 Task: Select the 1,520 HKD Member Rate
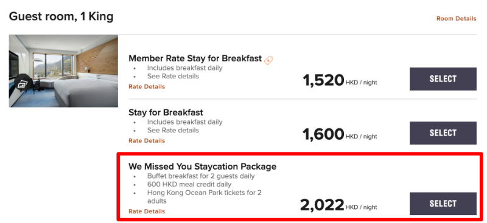(x=443, y=79)
